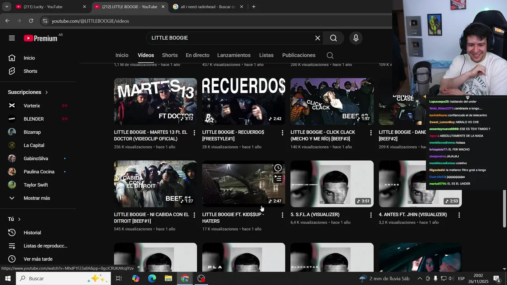Search within channel using magnifier icon
This screenshot has width=507, height=285.
(x=330, y=55)
